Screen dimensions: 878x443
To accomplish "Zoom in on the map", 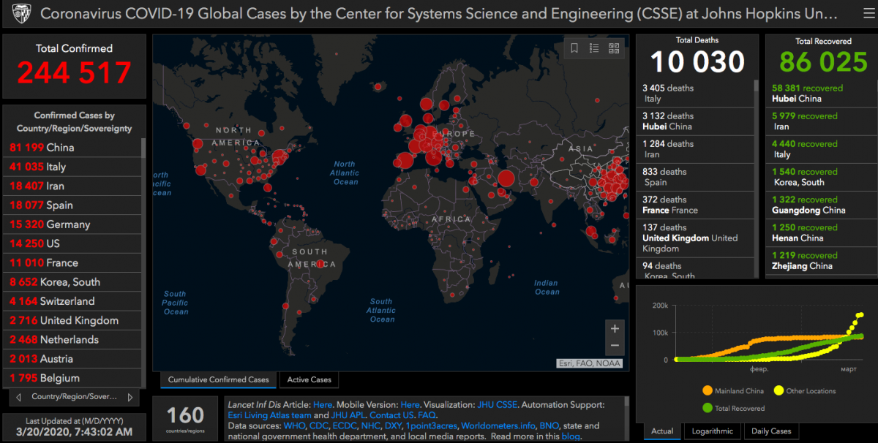I will coord(615,329).
